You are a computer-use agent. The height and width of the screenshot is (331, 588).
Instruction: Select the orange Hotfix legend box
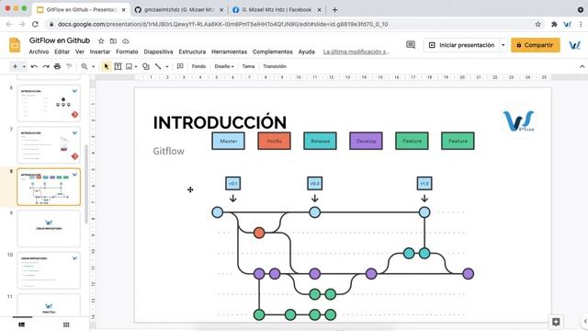tap(274, 141)
